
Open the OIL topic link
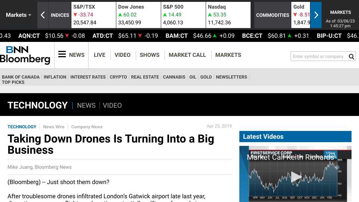(x=193, y=77)
